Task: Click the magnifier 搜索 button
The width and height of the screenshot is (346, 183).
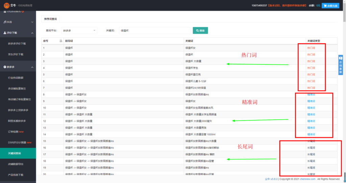Action: [200, 31]
